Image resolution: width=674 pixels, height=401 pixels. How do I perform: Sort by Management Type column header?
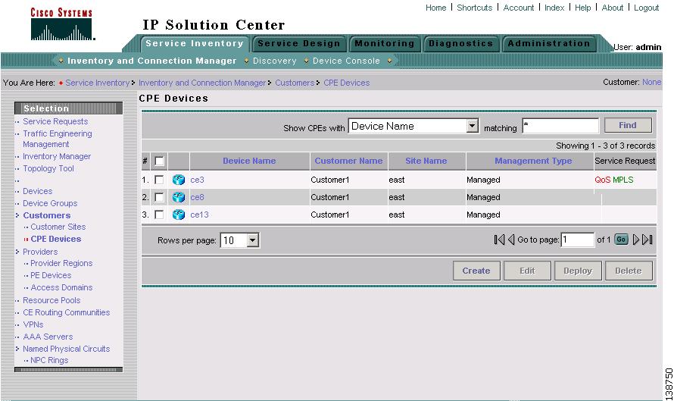(533, 161)
